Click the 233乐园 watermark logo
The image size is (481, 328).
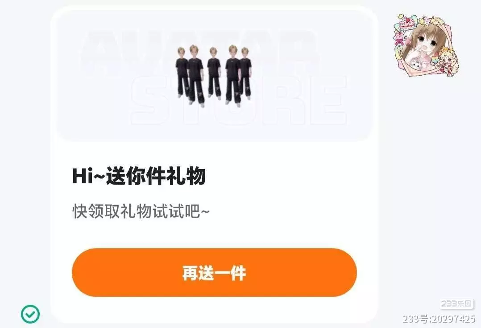coord(456,304)
